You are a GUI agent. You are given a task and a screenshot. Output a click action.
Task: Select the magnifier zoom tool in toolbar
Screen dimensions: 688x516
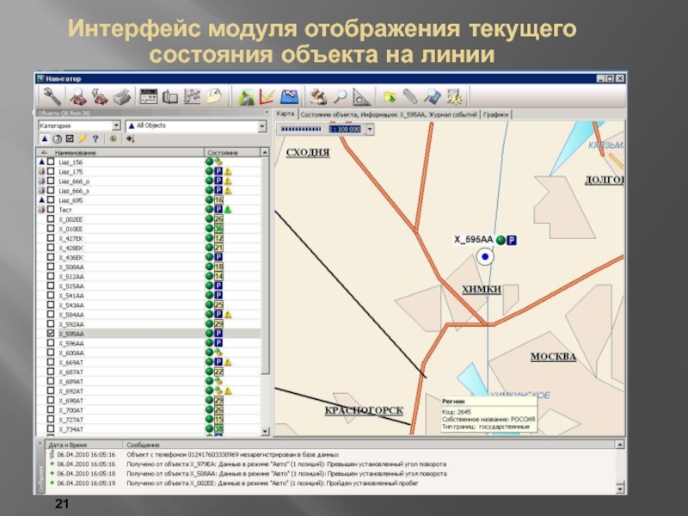(341, 96)
